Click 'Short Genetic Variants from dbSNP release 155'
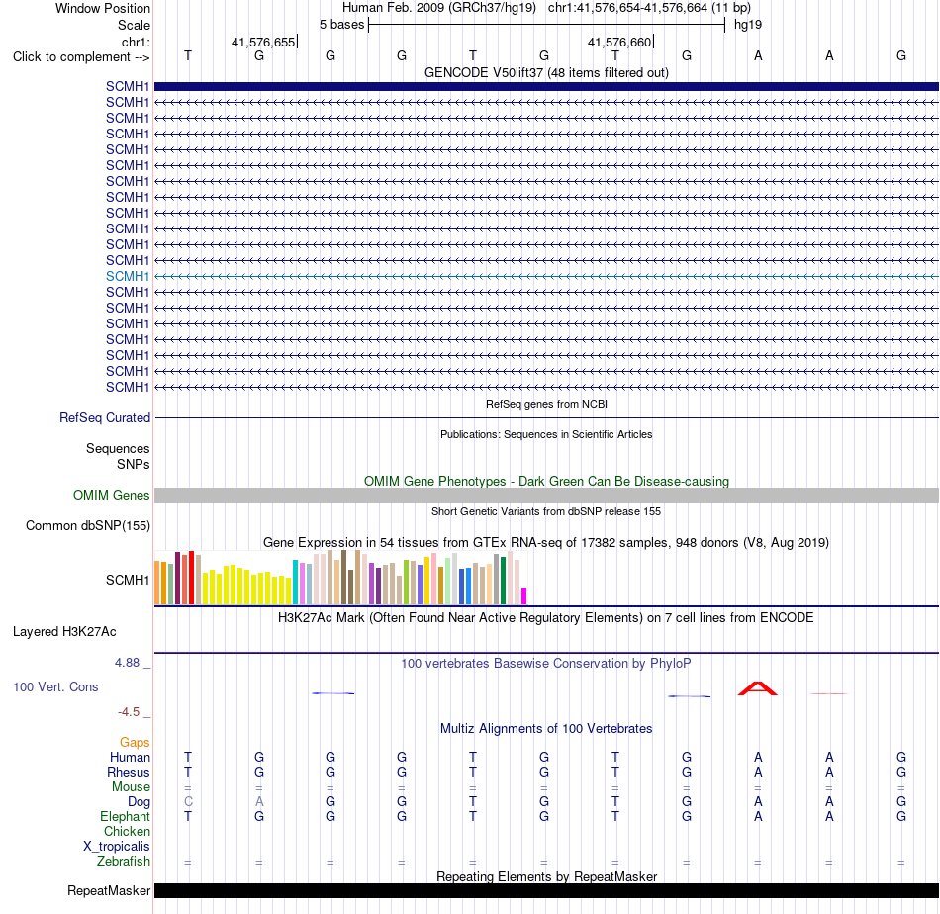 (546, 511)
